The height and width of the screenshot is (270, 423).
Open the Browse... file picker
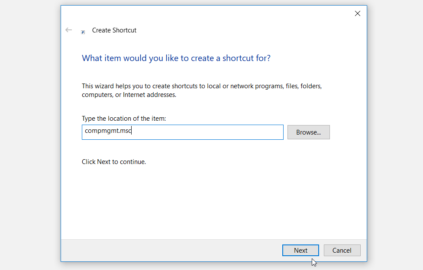[308, 132]
